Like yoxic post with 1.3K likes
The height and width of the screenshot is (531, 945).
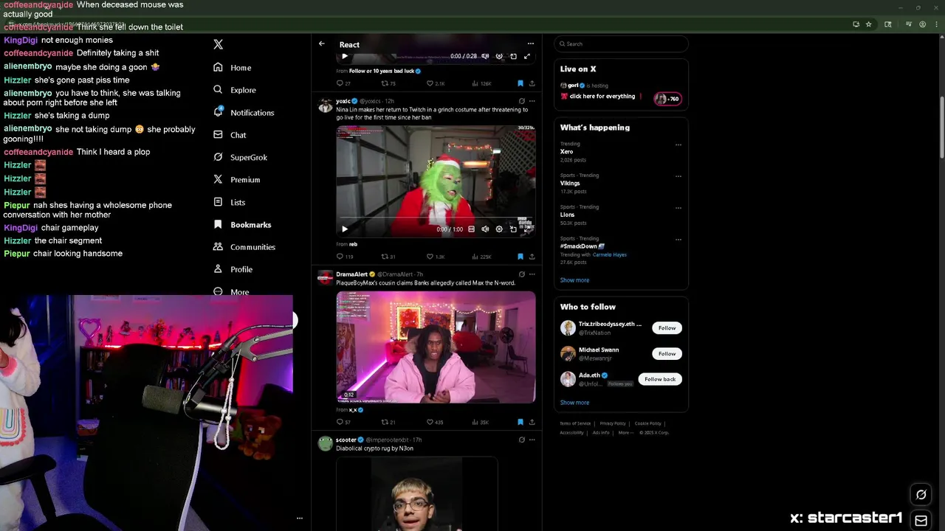[x=436, y=257]
